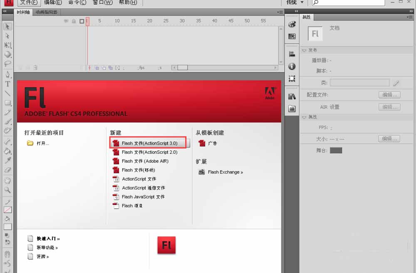
Task: Open the 命令(C) menu
Action: coord(77,2)
